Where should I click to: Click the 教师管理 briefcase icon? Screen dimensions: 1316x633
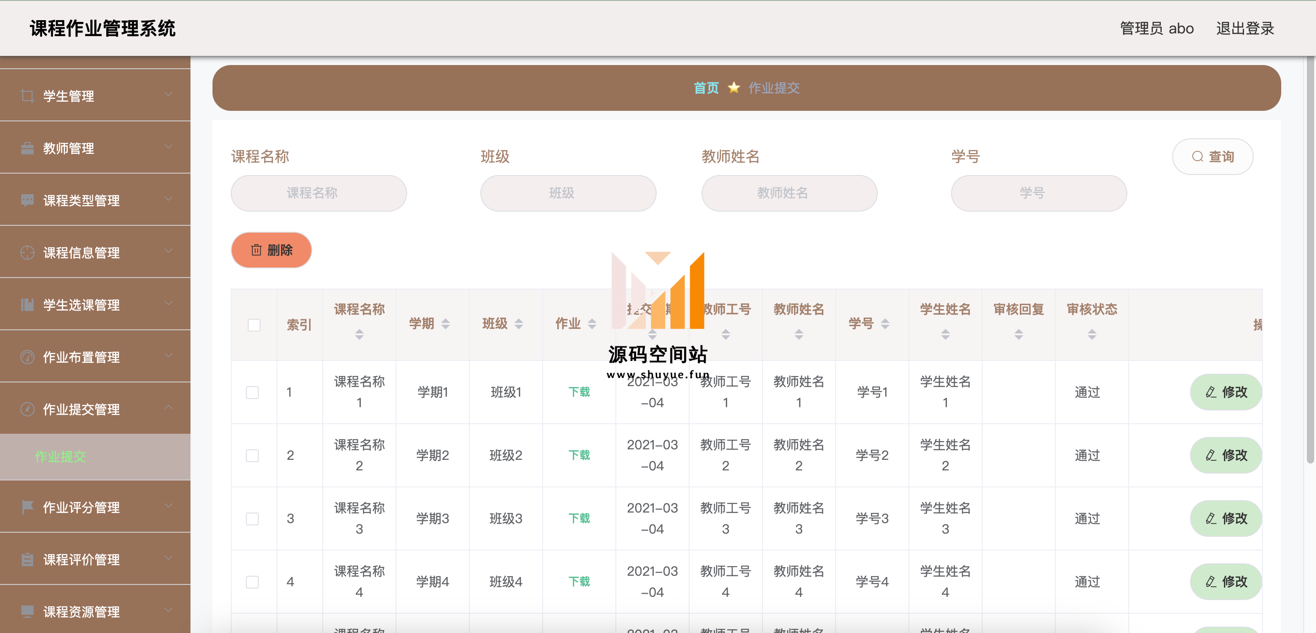(27, 148)
